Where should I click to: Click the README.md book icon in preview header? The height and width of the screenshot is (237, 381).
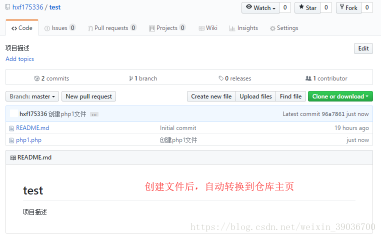pyautogui.click(x=13, y=158)
